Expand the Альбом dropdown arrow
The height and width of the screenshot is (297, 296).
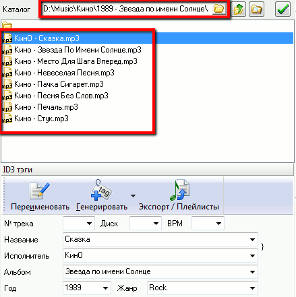click(x=252, y=272)
